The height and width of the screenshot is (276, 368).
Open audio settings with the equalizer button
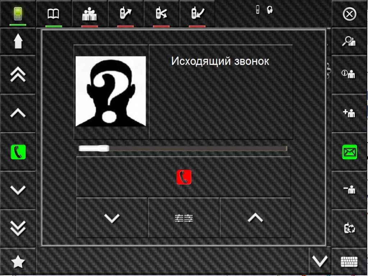pyautogui.click(x=184, y=218)
